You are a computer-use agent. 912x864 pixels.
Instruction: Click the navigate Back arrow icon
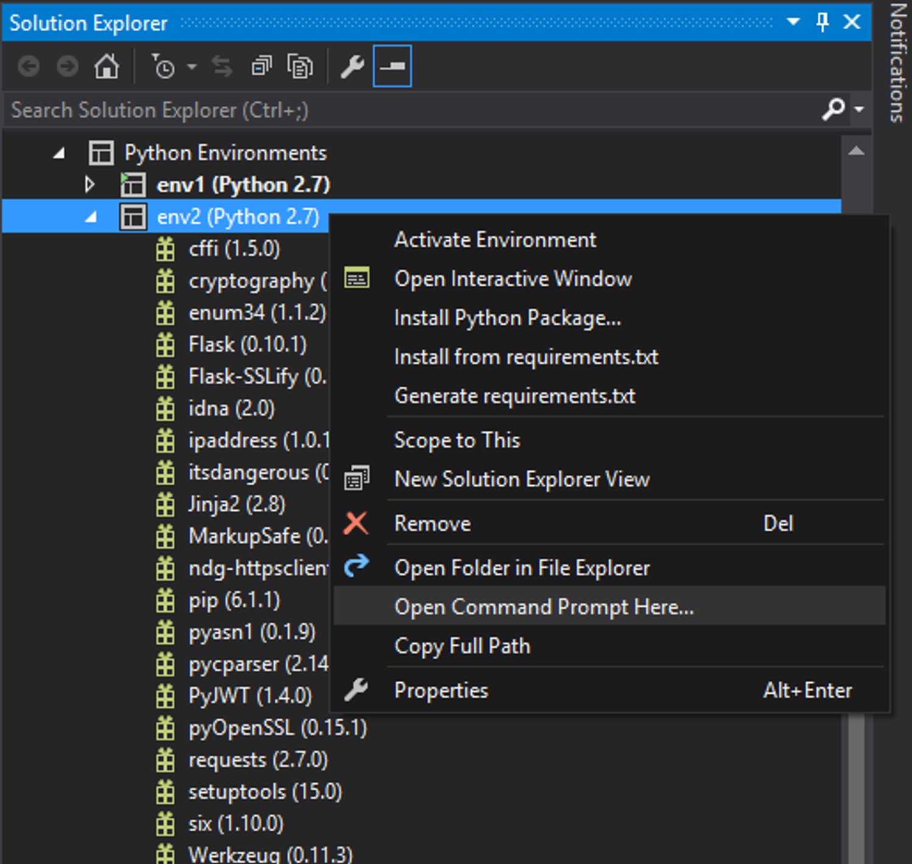click(29, 66)
